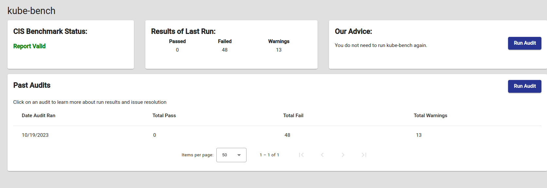Click the previous page arrow

click(322, 155)
